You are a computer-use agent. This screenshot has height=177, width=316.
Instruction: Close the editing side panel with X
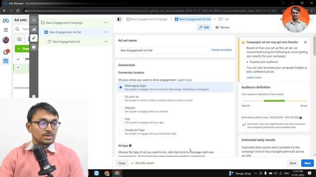pos(34,20)
